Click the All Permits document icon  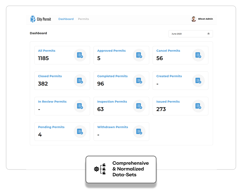[80, 55]
